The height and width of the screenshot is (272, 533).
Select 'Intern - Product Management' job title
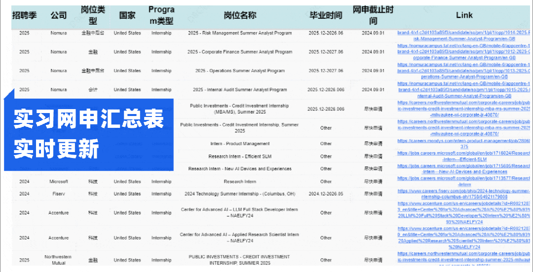240,144
